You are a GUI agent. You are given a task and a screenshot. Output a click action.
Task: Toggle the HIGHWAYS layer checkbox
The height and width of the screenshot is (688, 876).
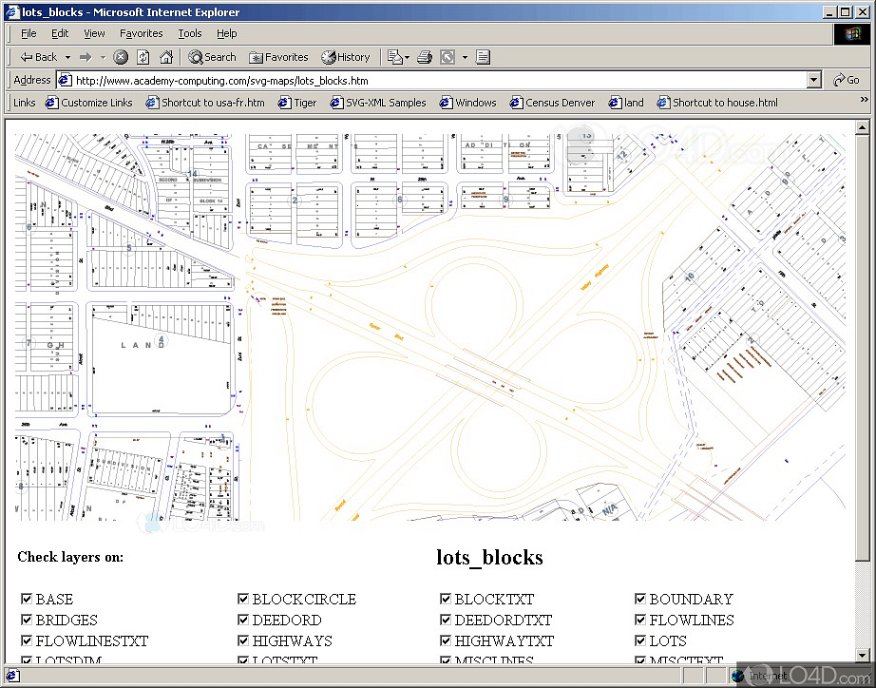(243, 641)
